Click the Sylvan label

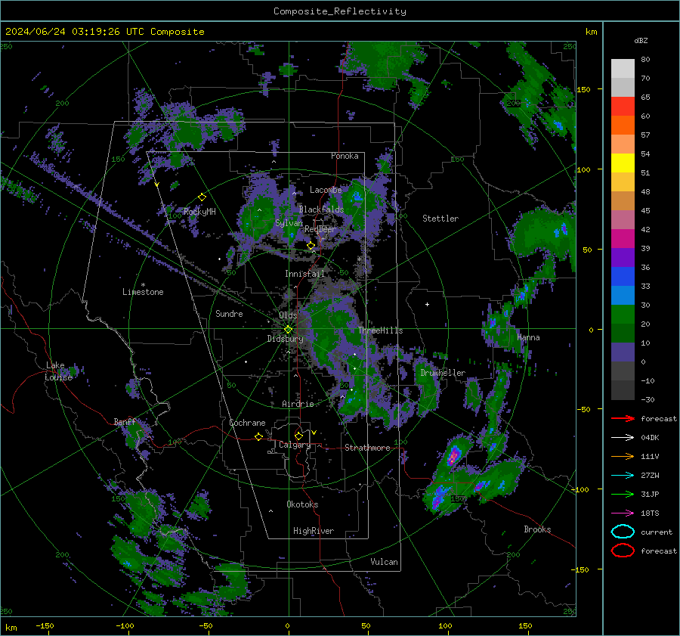pyautogui.click(x=289, y=223)
